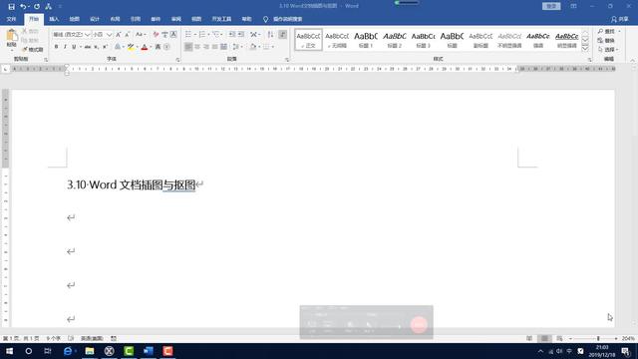This screenshot has height=359, width=638.
Task: Click the Tell Me search box
Action: (x=287, y=19)
